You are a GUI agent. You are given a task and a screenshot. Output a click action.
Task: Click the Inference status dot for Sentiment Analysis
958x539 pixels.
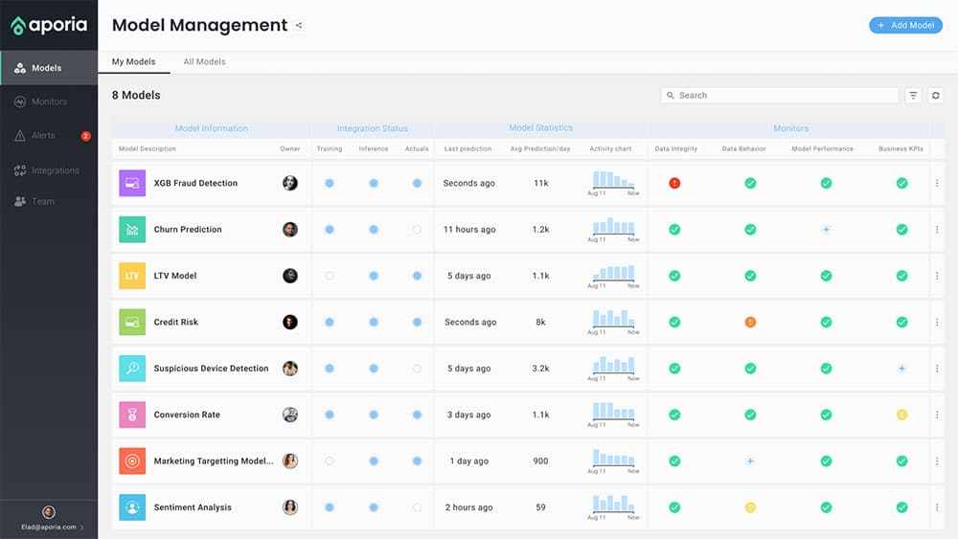(x=374, y=507)
